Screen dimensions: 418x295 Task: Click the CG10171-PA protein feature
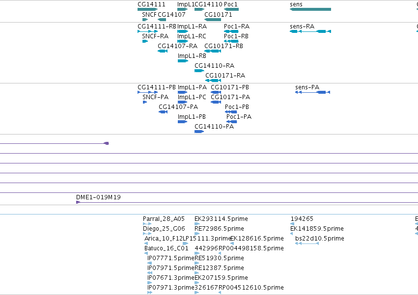tap(216, 102)
